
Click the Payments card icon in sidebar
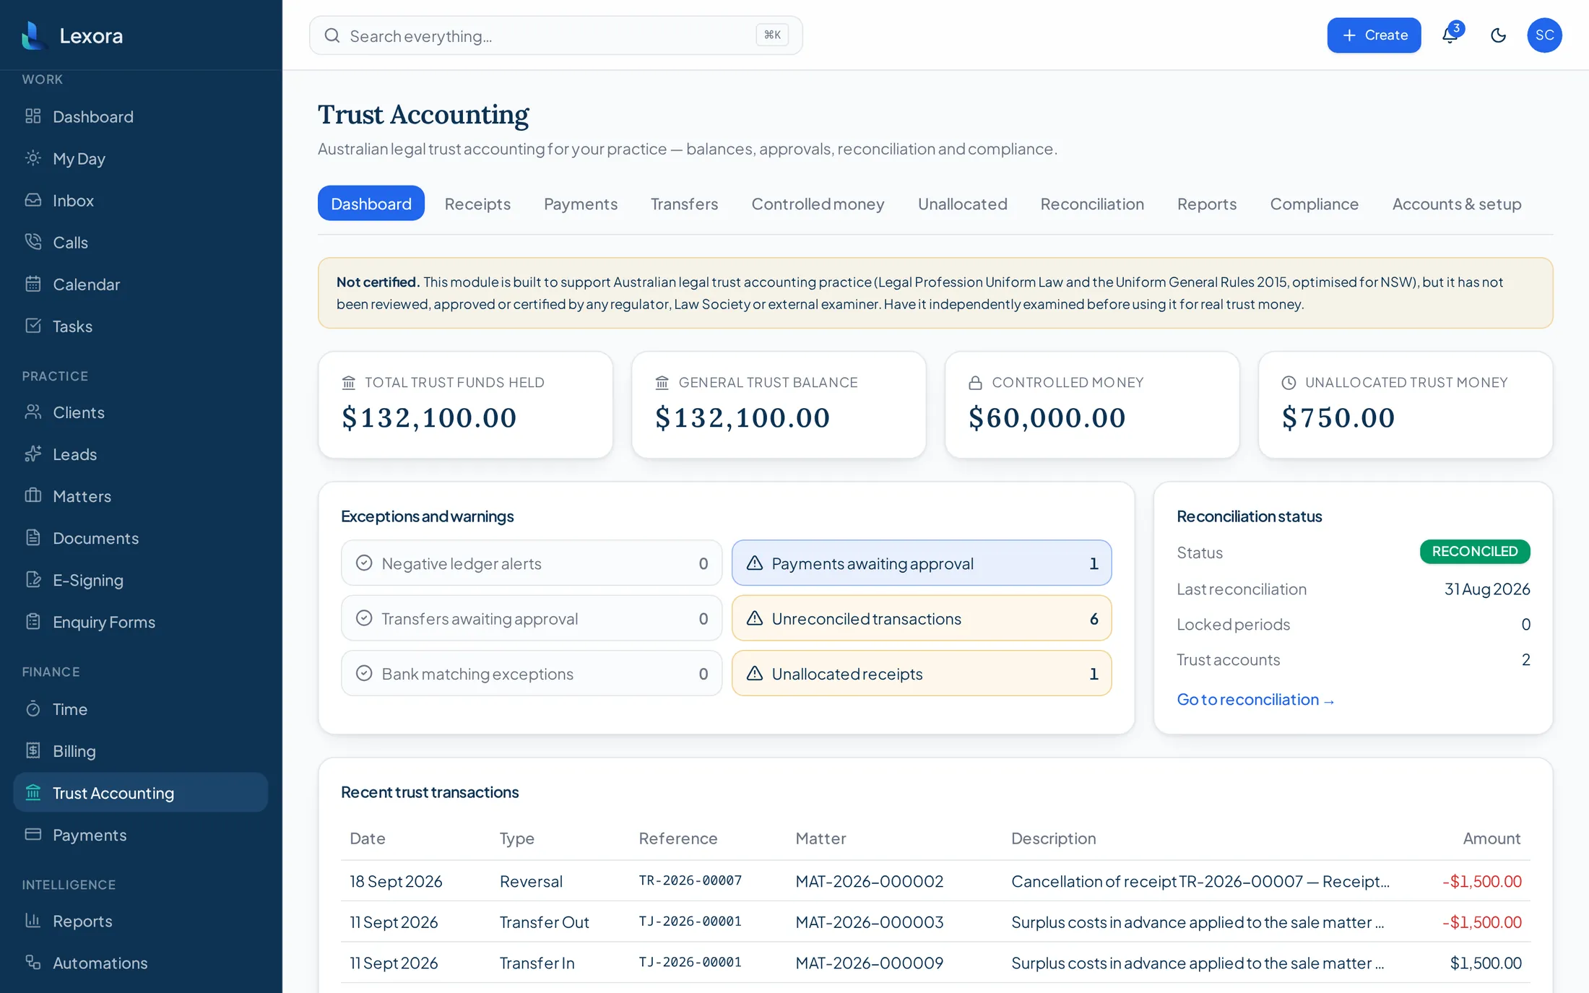point(33,834)
